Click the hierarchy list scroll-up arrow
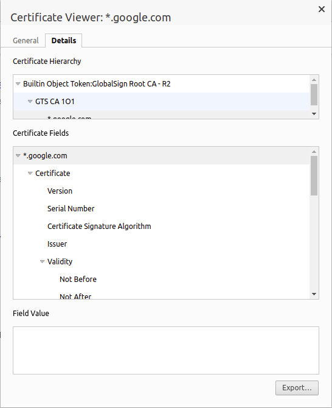The width and height of the screenshot is (332, 408). 314,80
